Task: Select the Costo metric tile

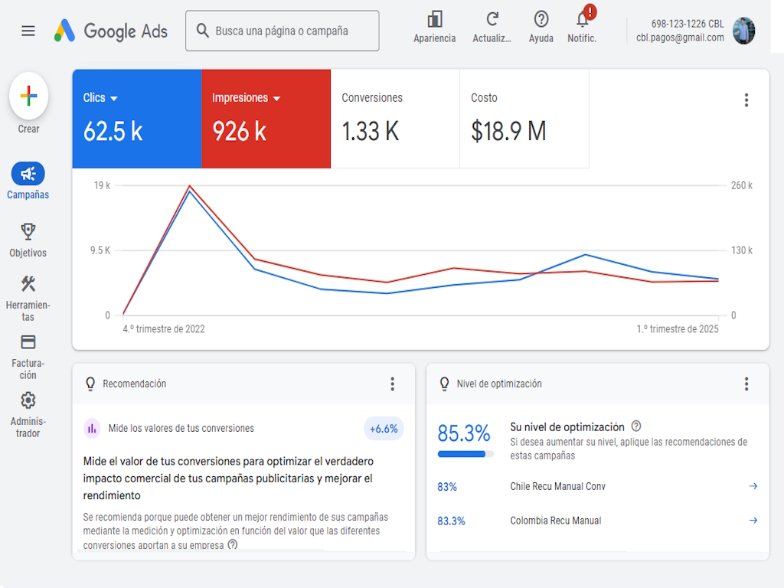Action: (x=524, y=119)
